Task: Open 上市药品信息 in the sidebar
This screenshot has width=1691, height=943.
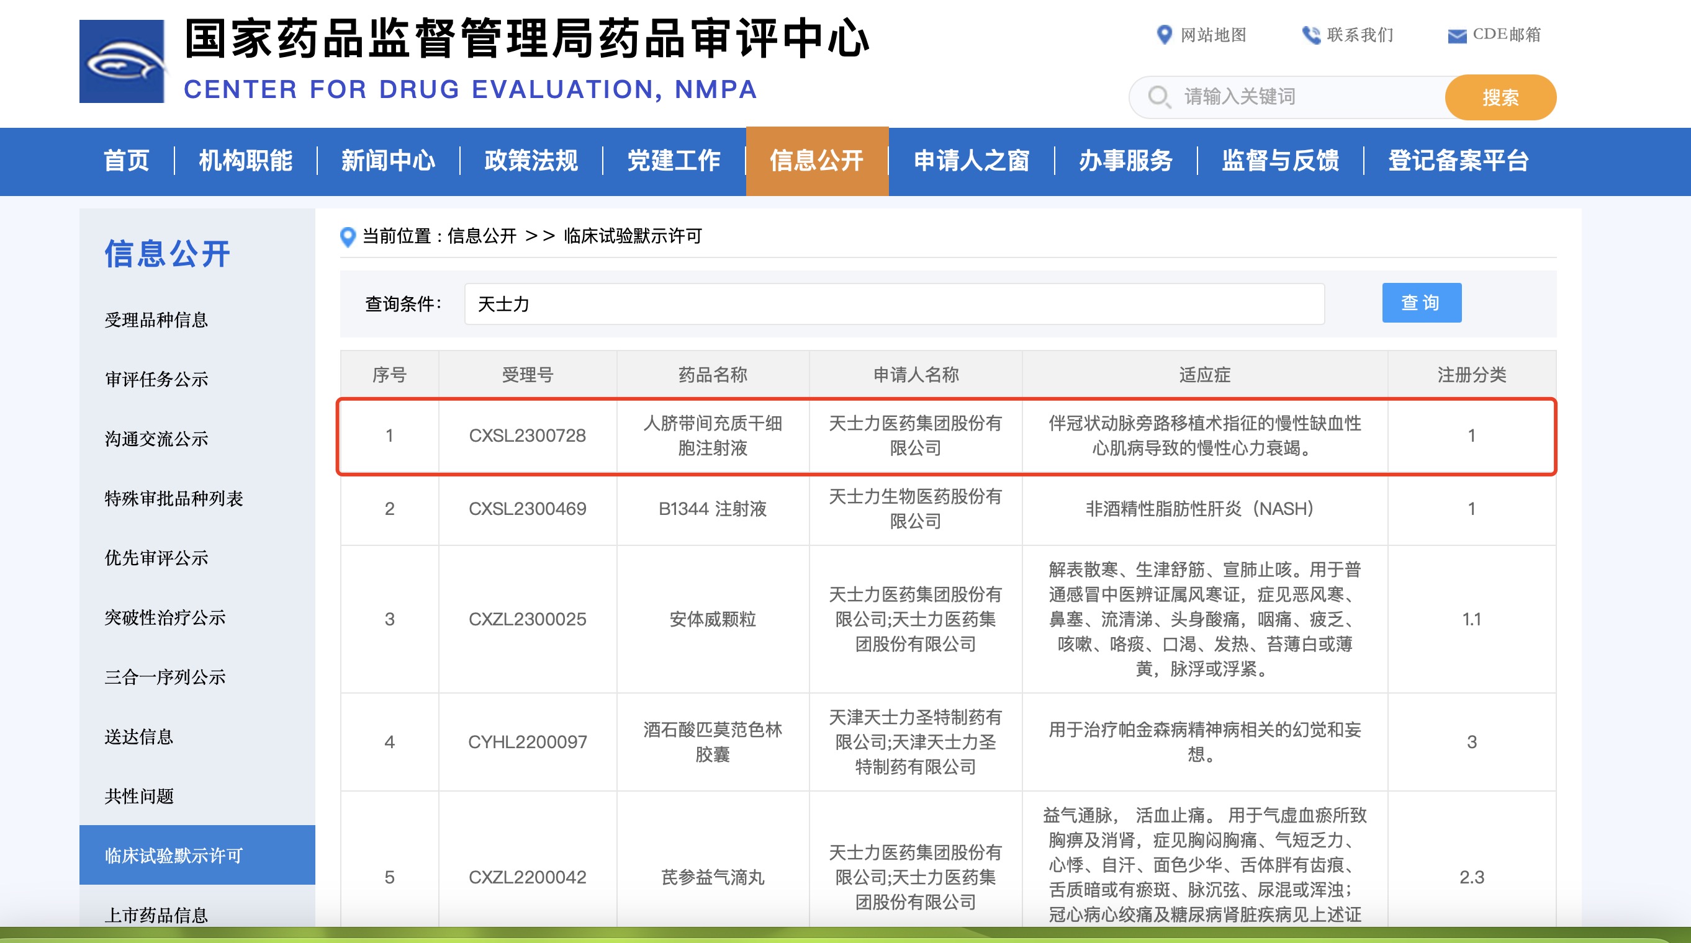Action: 156,915
